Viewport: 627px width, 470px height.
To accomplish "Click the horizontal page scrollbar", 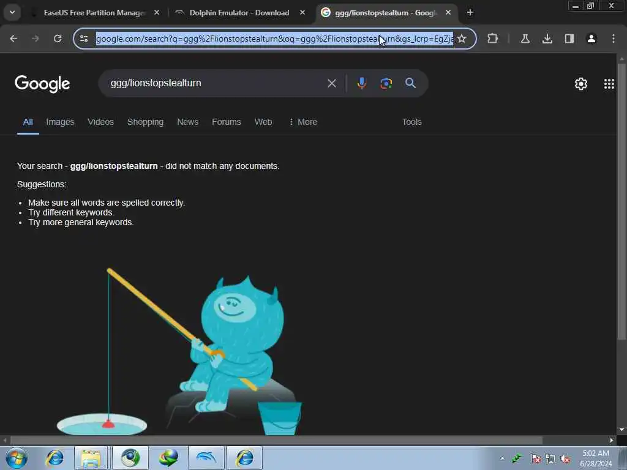I will [276, 440].
